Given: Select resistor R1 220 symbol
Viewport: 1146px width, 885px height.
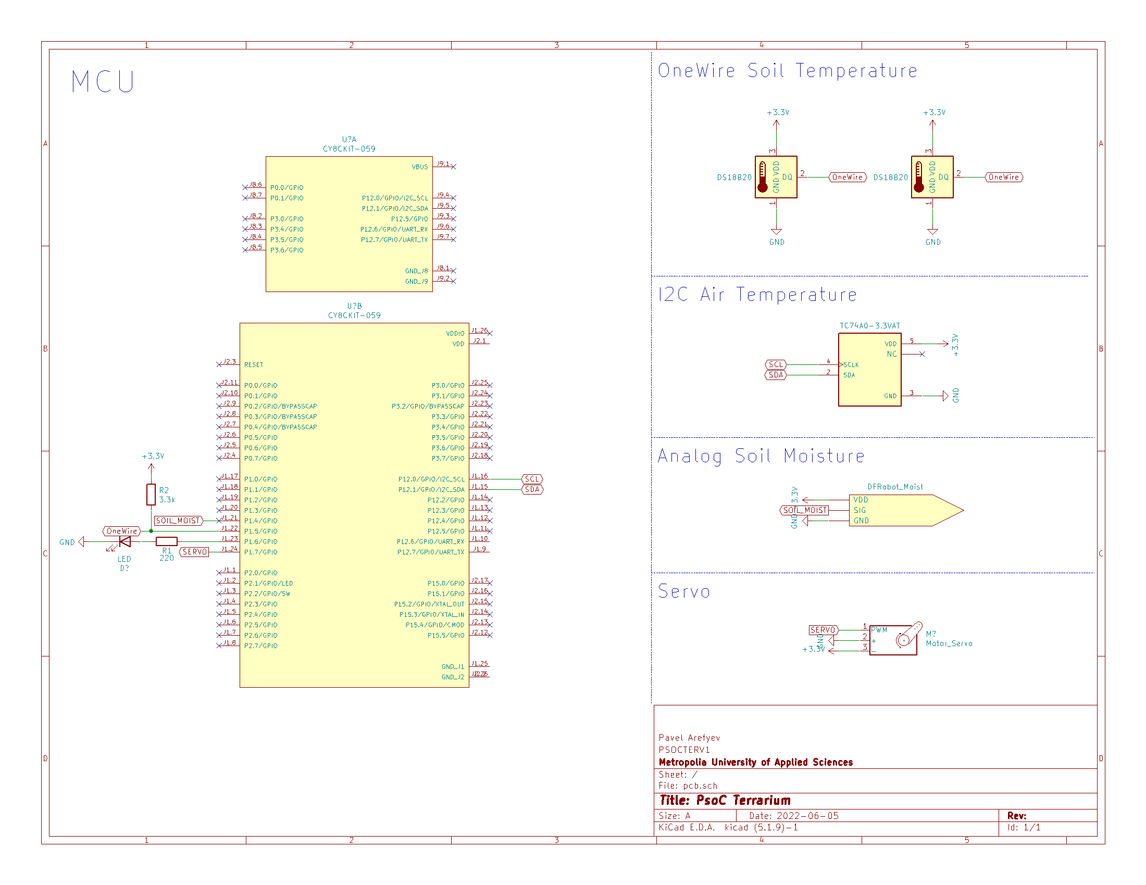Looking at the screenshot, I should point(166,541).
